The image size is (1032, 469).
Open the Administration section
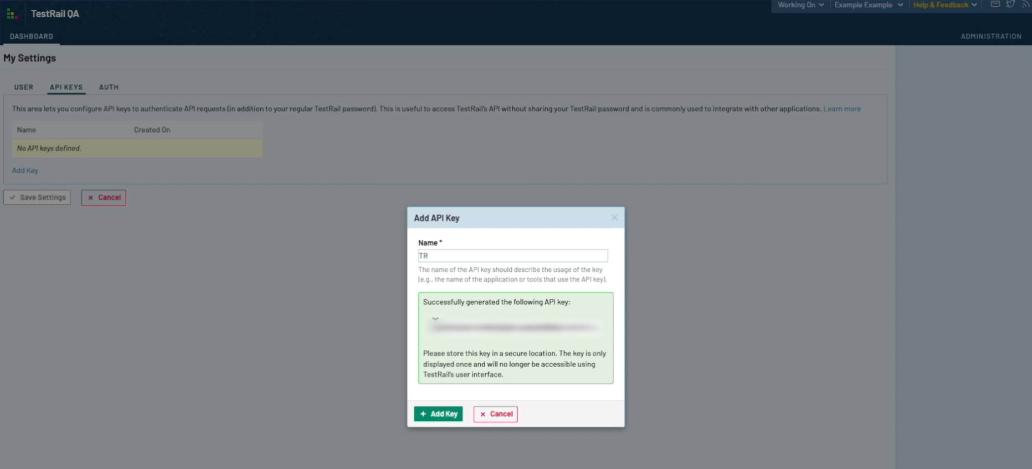[991, 37]
